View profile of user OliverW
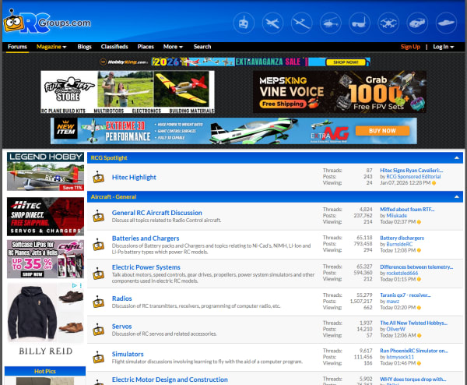The width and height of the screenshot is (467, 385). tap(395, 329)
